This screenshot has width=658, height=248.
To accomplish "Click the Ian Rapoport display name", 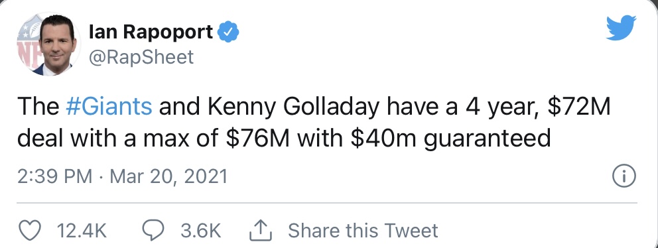I will (x=151, y=32).
